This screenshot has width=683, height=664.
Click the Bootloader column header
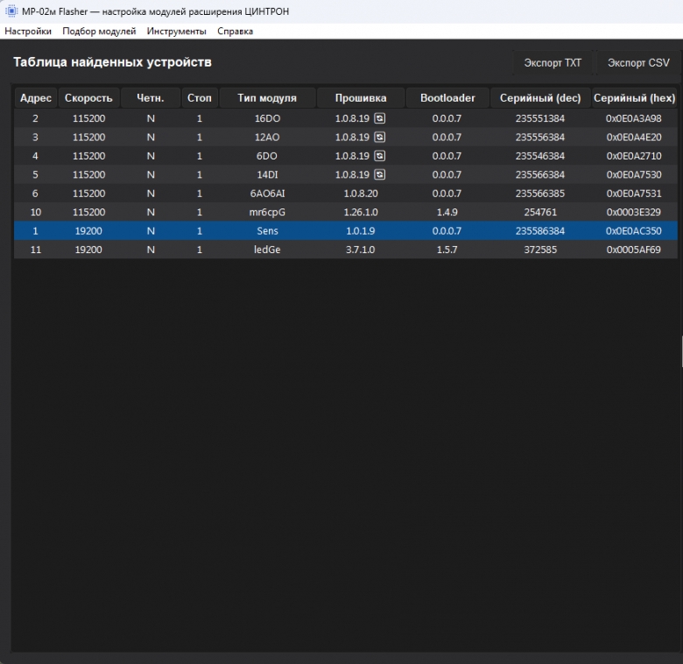click(x=447, y=98)
